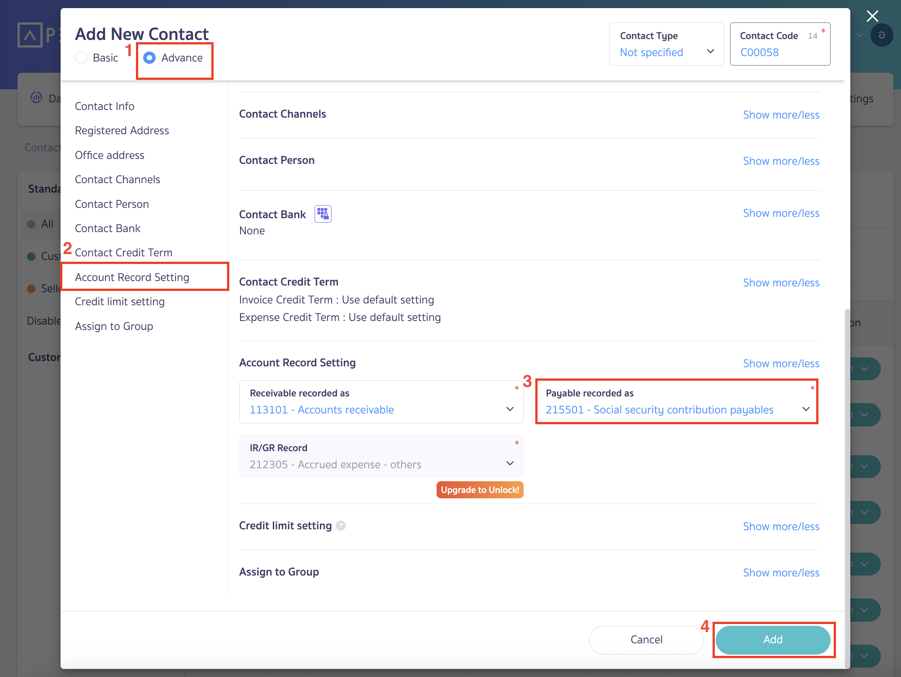This screenshot has height=677, width=901.
Task: Open the Receivable recorded as dropdown
Action: (510, 409)
